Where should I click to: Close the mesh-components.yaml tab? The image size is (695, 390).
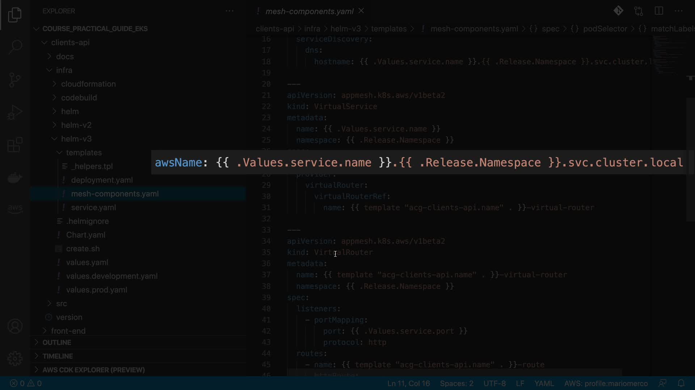(x=361, y=11)
